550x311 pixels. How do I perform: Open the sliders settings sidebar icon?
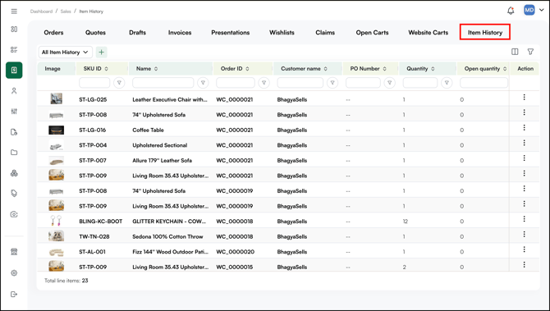point(14,112)
